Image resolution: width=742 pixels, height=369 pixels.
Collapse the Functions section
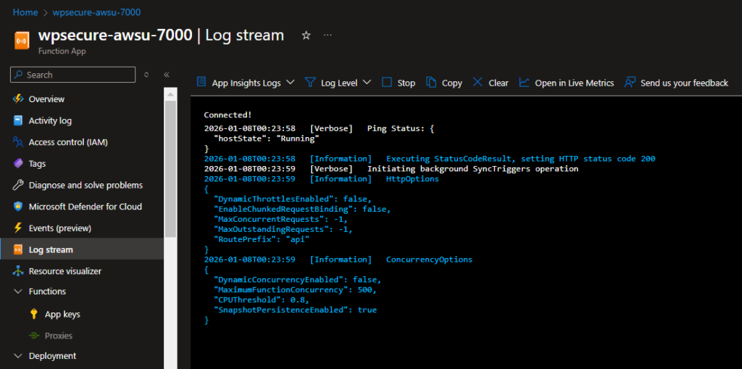[18, 291]
